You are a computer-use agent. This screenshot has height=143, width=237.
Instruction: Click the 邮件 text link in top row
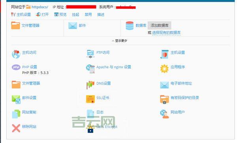click(82, 25)
